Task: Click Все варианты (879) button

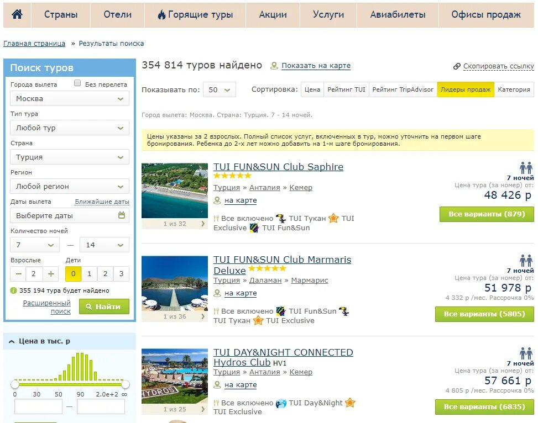Action: tap(487, 214)
